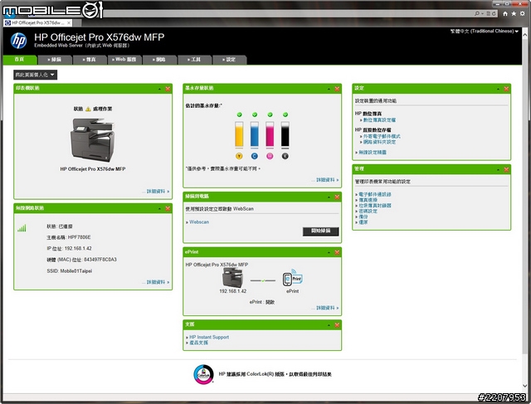531x404 pixels.
Task: Close the HP Officejet Pro X576dw browser tab
Action: tap(69, 22)
